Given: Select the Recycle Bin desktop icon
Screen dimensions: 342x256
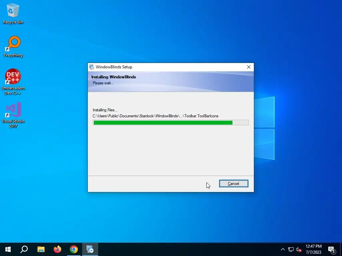Looking at the screenshot, I should click(13, 13).
